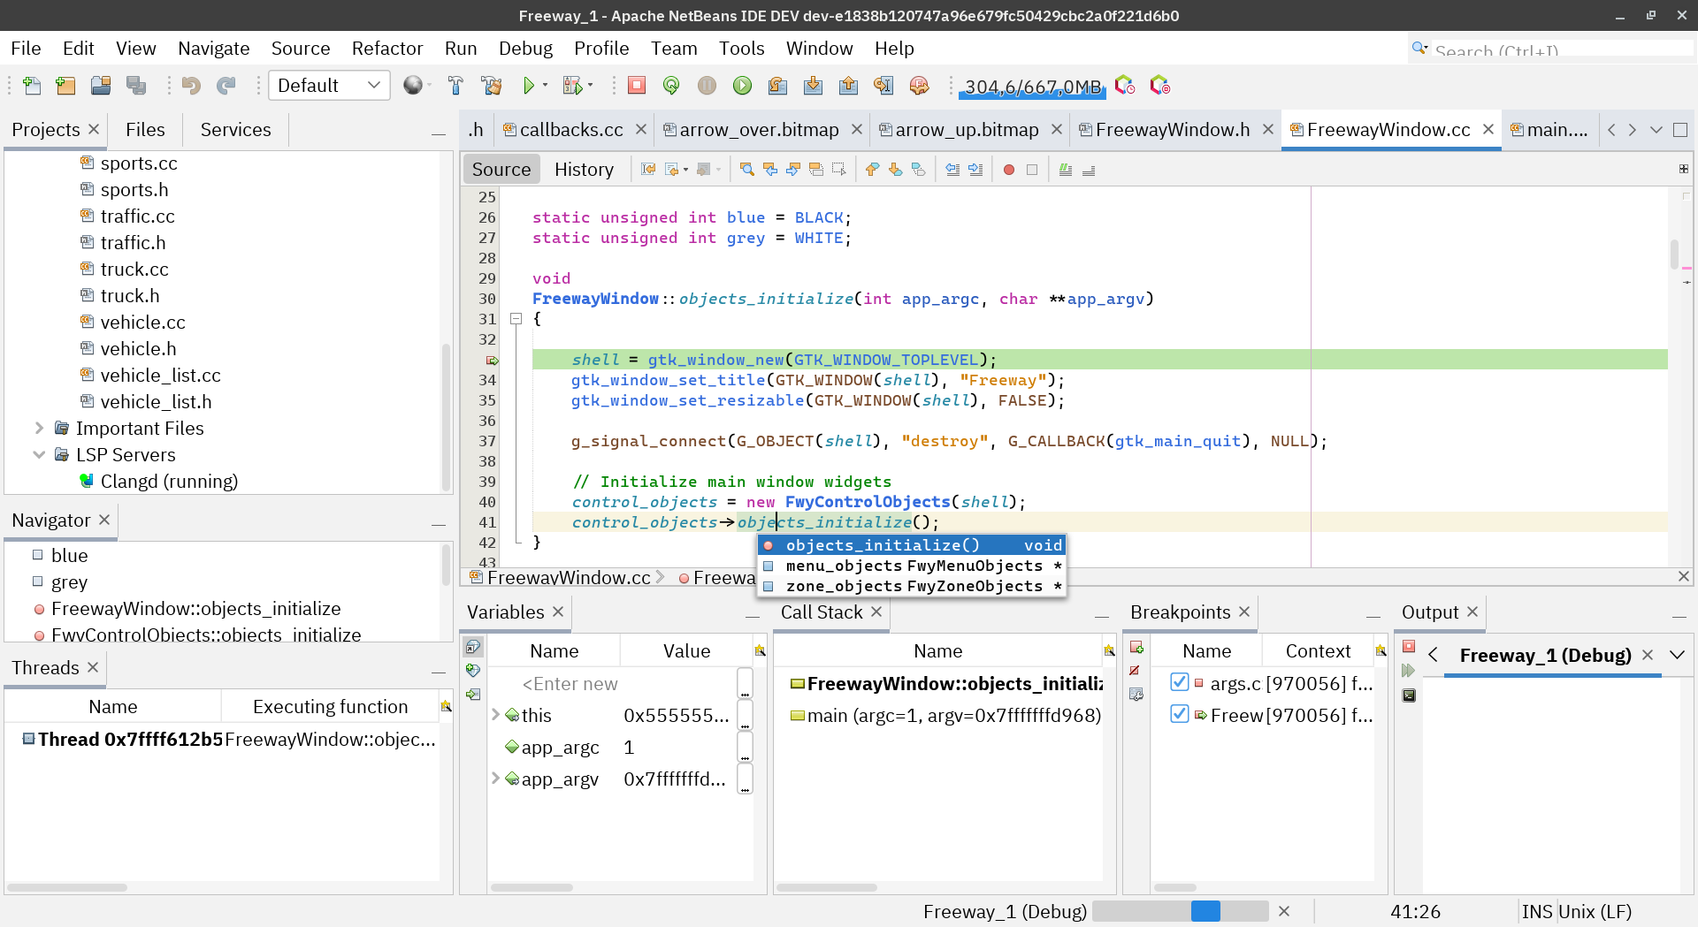Open the Default configuration dropdown

tap(329, 86)
